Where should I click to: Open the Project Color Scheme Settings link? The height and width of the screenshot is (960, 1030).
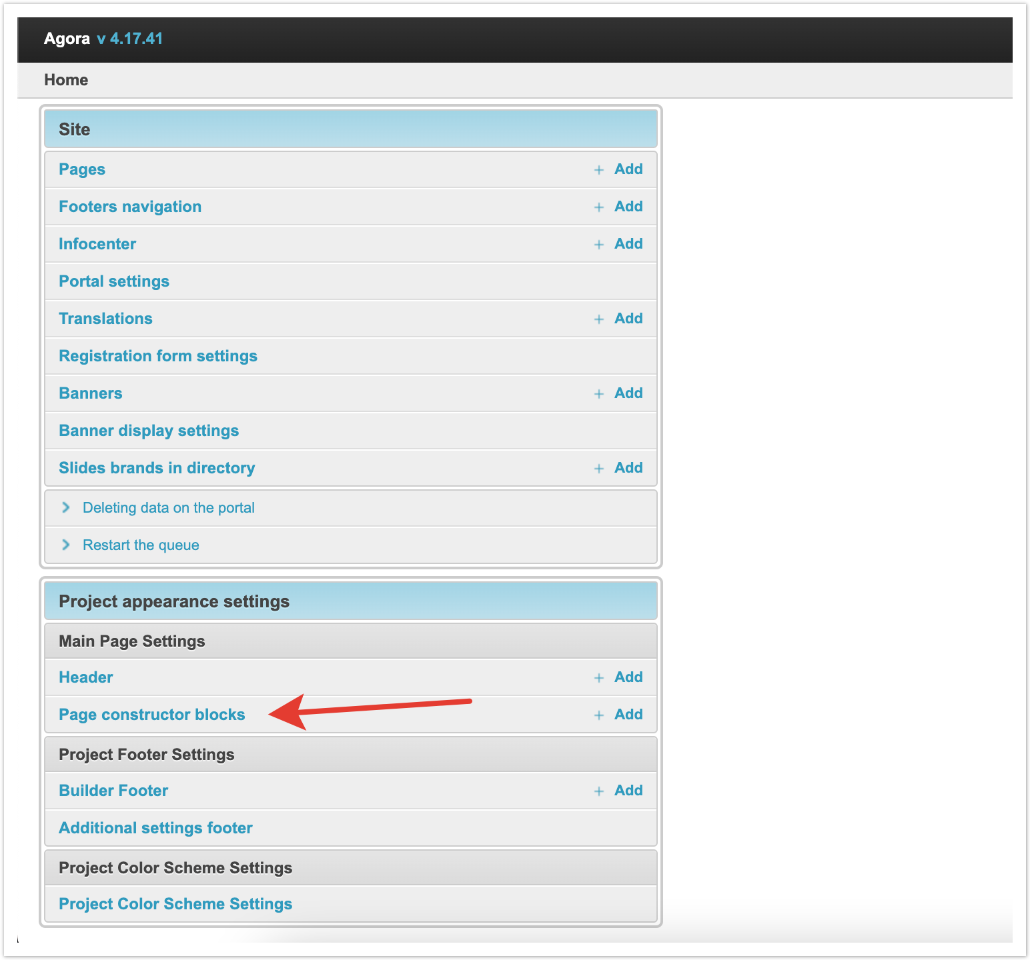click(x=175, y=904)
